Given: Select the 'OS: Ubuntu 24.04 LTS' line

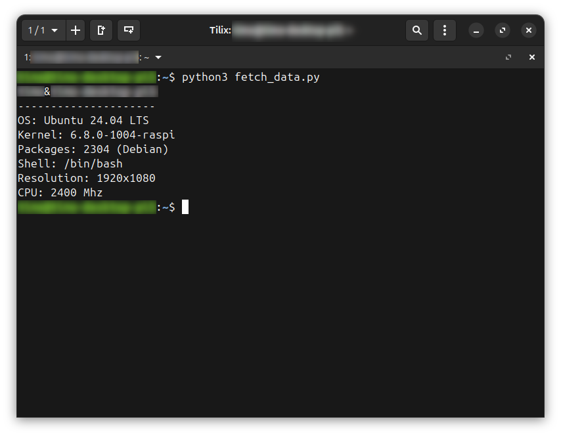Looking at the screenshot, I should click(83, 120).
